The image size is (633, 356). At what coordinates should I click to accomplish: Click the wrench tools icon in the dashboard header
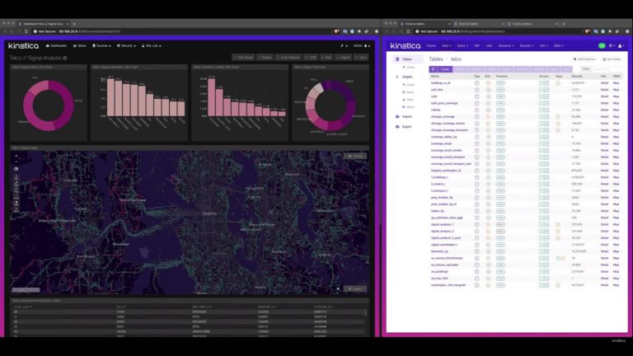coord(342,45)
